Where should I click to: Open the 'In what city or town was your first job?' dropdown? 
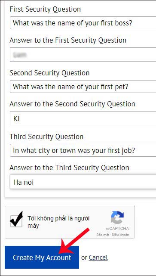(83, 150)
